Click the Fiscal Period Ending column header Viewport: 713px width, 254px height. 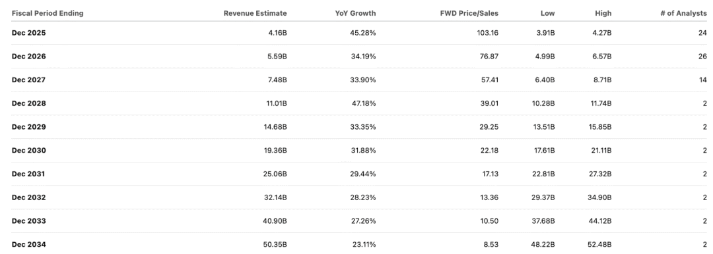pos(48,13)
